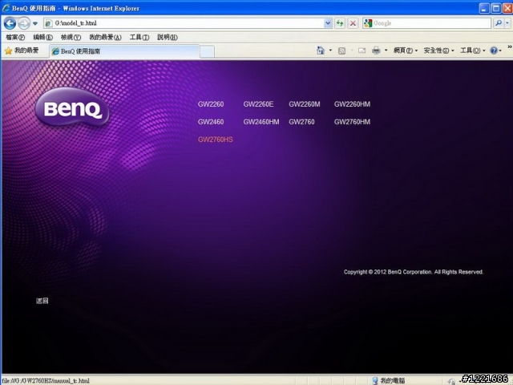The image size is (513, 385).
Task: Click the Internet Explorer title bar icon
Action: coord(6,8)
